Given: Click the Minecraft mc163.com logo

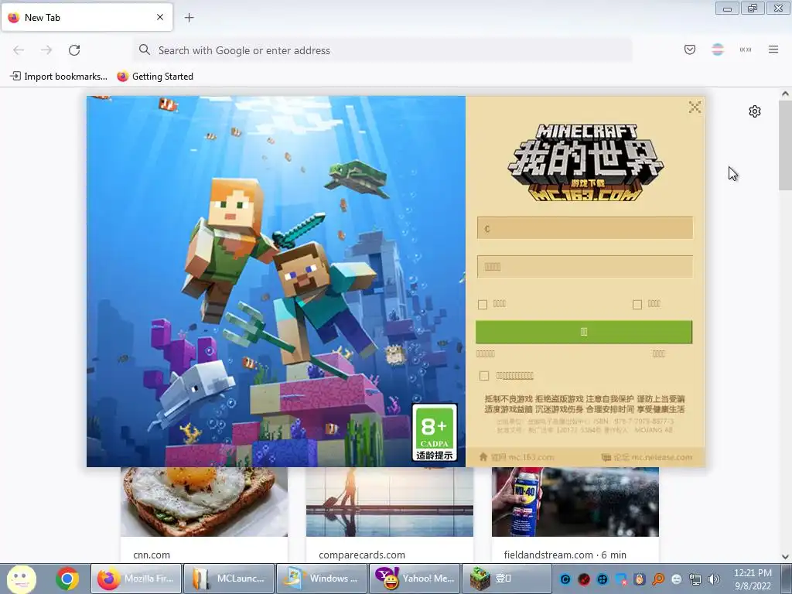Looking at the screenshot, I should pyautogui.click(x=585, y=162).
